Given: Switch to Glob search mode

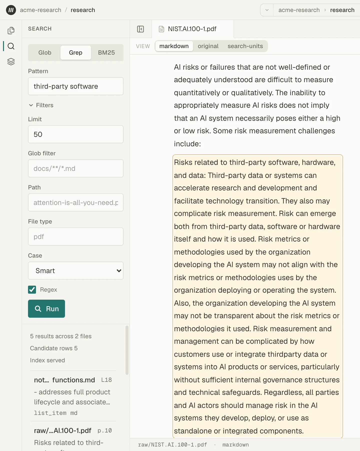Looking at the screenshot, I should [x=45, y=53].
